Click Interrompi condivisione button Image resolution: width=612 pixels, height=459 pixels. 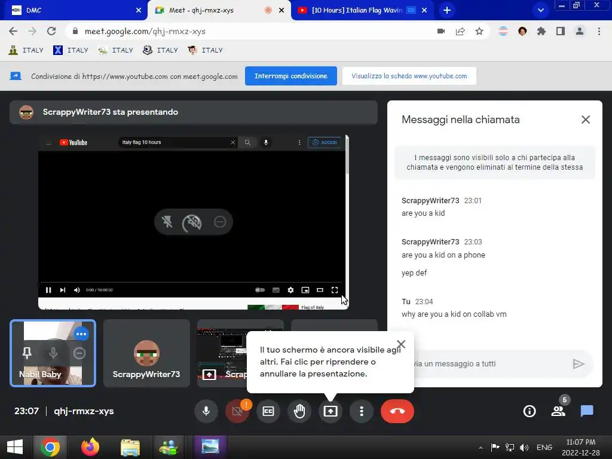(x=291, y=76)
